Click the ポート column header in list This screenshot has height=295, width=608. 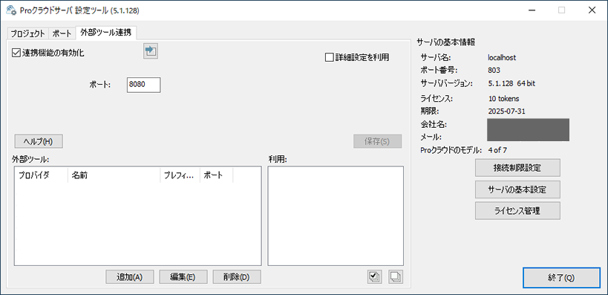pyautogui.click(x=216, y=175)
